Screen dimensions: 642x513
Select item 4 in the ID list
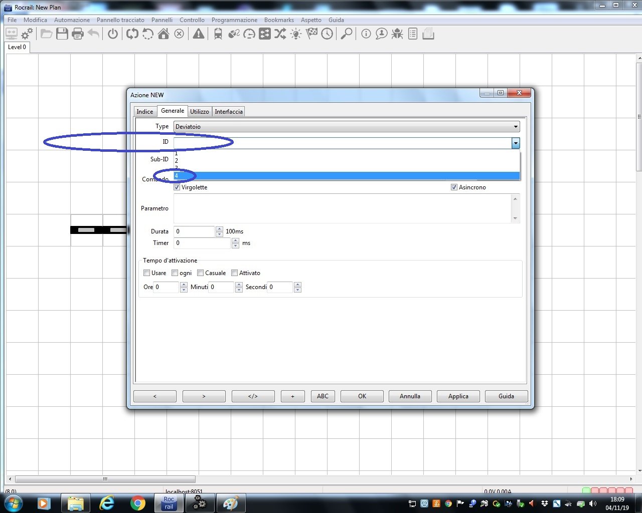point(346,176)
